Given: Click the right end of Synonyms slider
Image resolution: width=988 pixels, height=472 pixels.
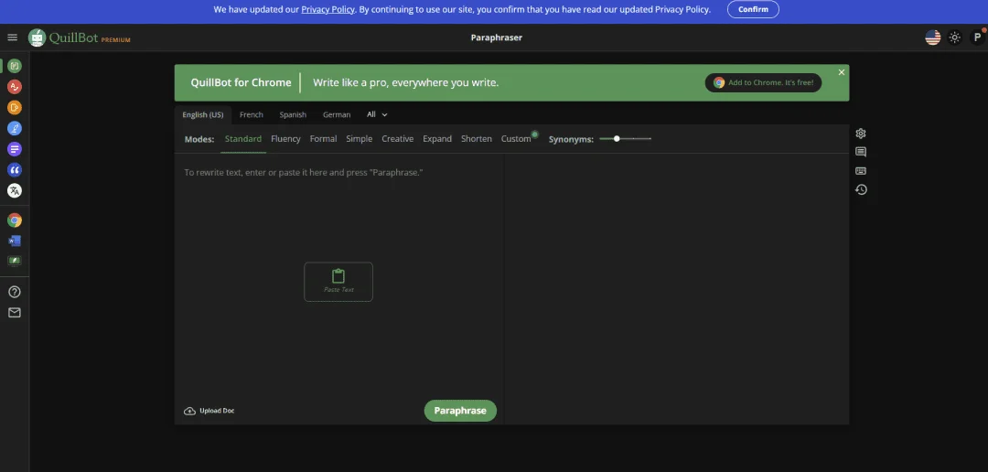Looking at the screenshot, I should (x=650, y=139).
